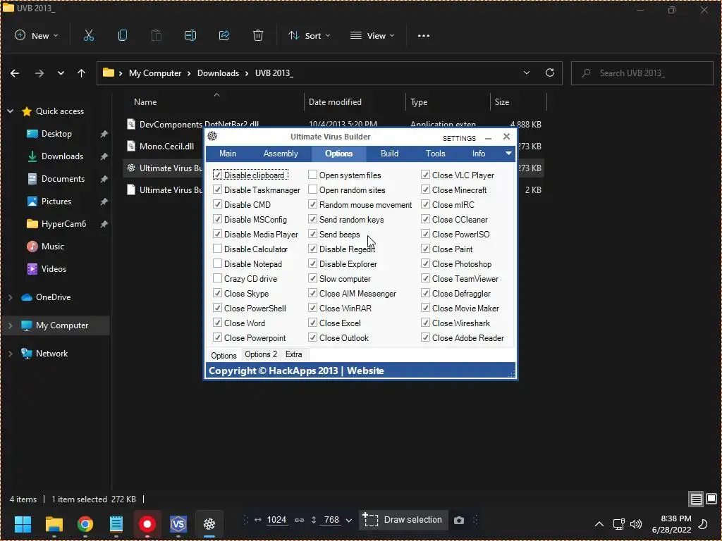
Task: Open Pictures in Quick access sidebar
Action: tap(56, 201)
